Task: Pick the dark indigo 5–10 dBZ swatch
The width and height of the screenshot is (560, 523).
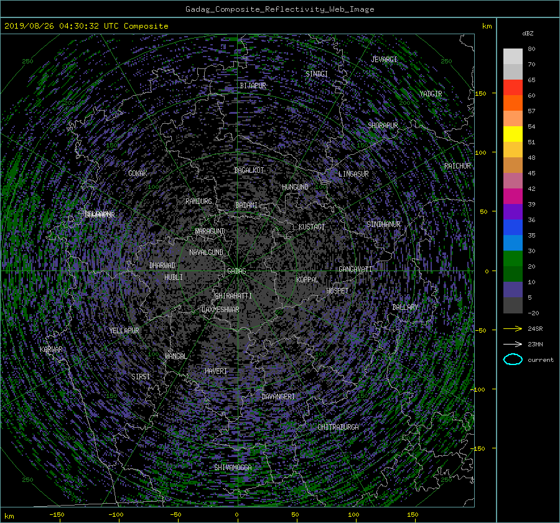Action: [x=513, y=290]
